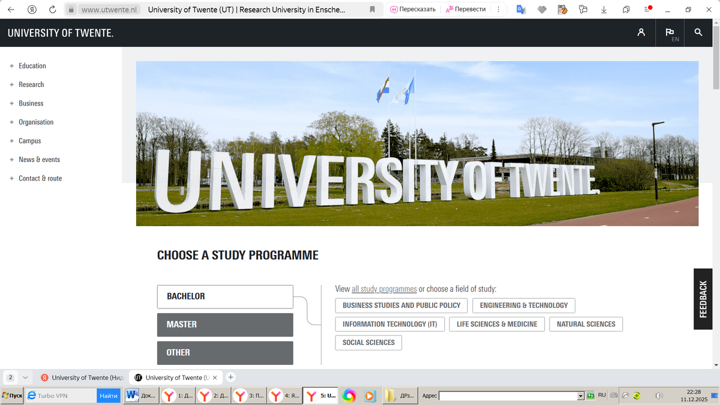Image resolution: width=720 pixels, height=405 pixels.
Task: Switch to the first University of Twente (Нид tab
Action: (x=82, y=377)
